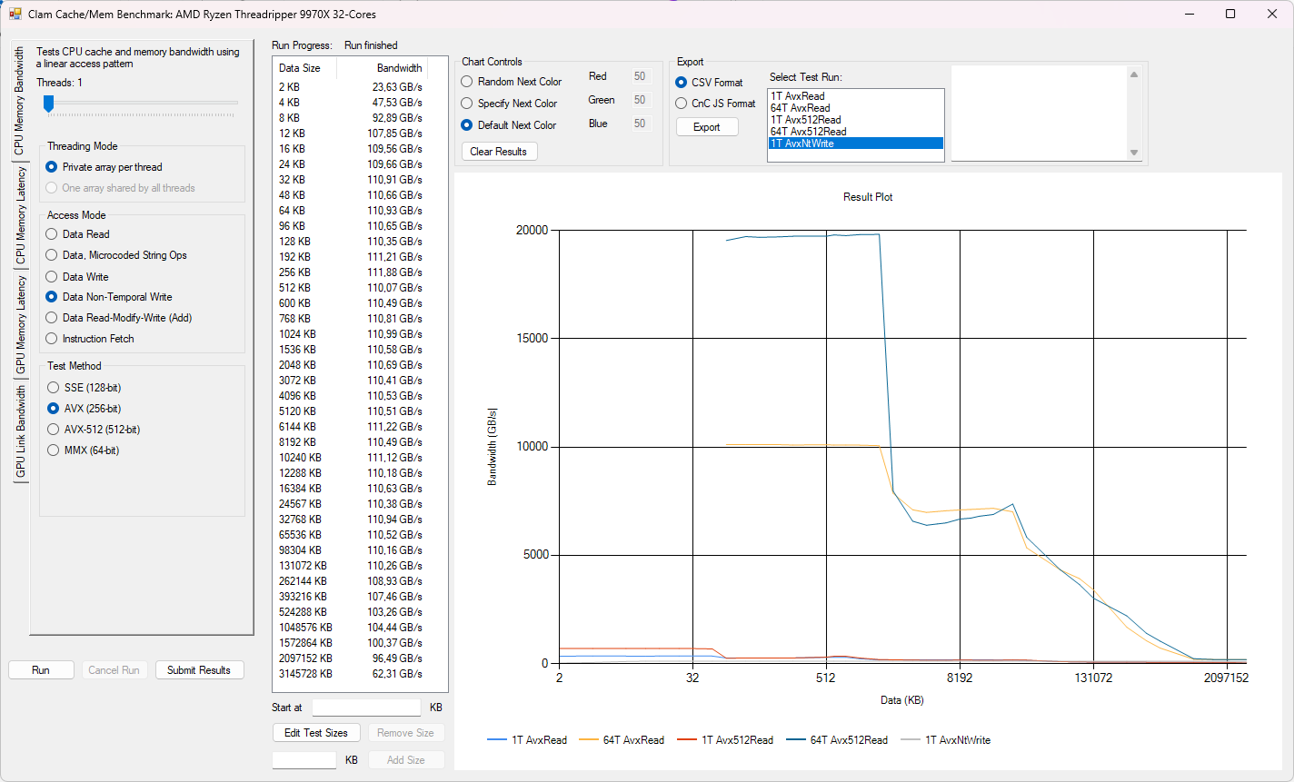Viewport: 1294px width, 782px height.
Task: Click the Run button
Action: (41, 670)
